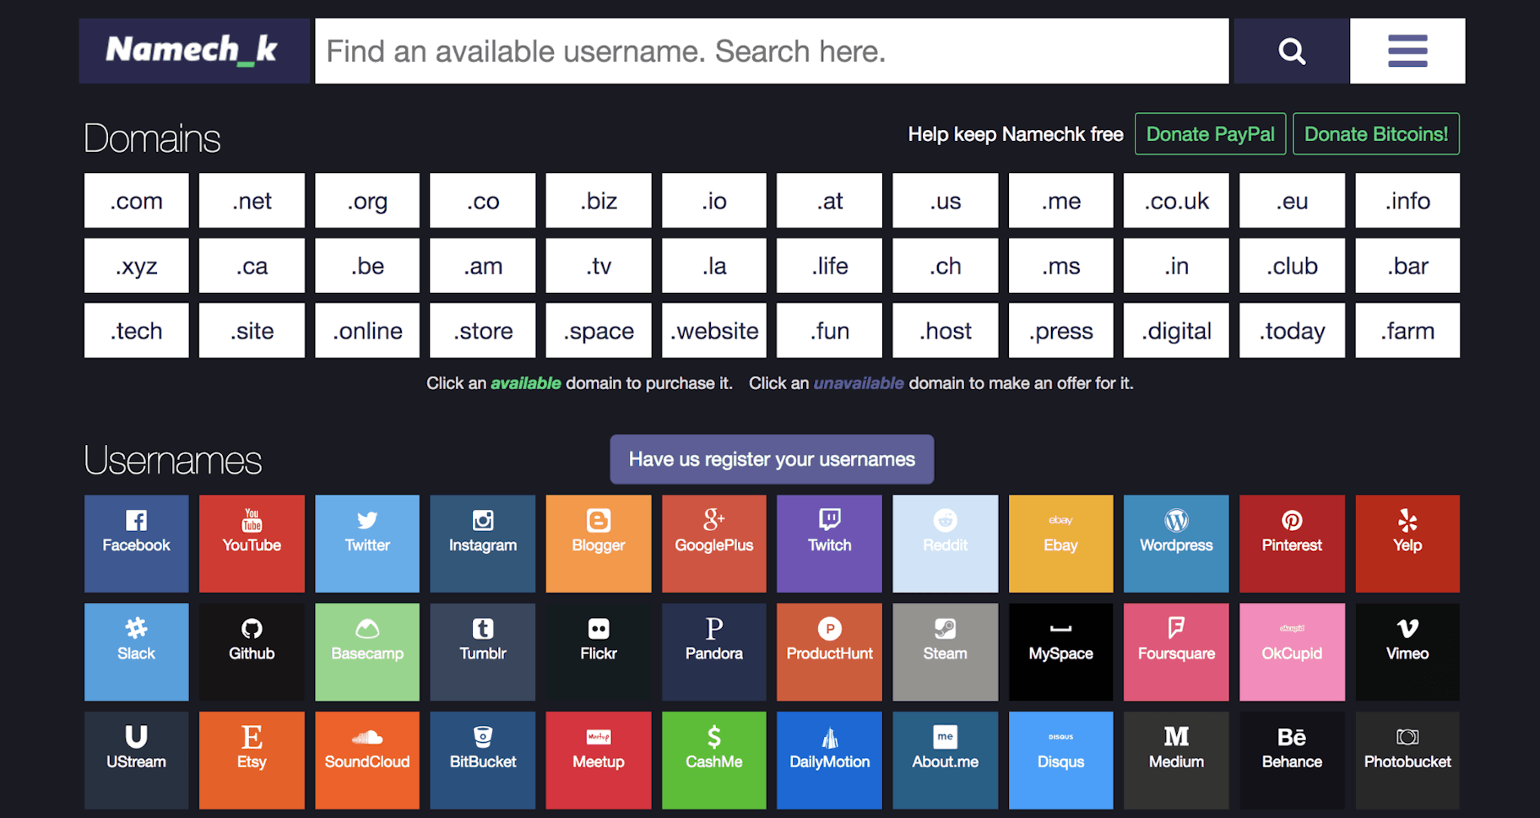Open the Vimeo tile
Viewport: 1540px width, 818px height.
click(x=1407, y=651)
